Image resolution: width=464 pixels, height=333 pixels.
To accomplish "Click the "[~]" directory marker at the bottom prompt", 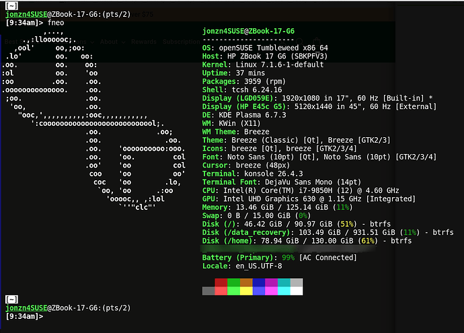I will pyautogui.click(x=12, y=299).
